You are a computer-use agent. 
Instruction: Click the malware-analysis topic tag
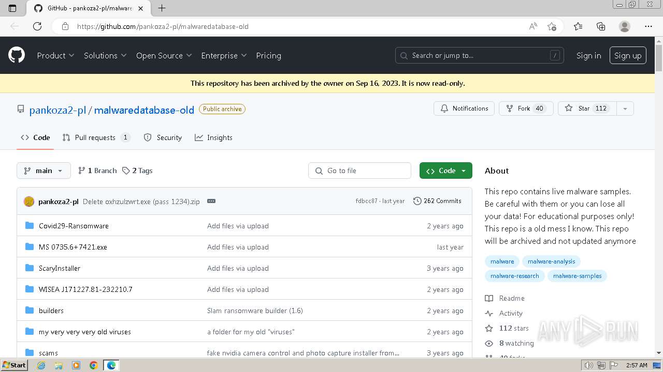click(x=551, y=261)
